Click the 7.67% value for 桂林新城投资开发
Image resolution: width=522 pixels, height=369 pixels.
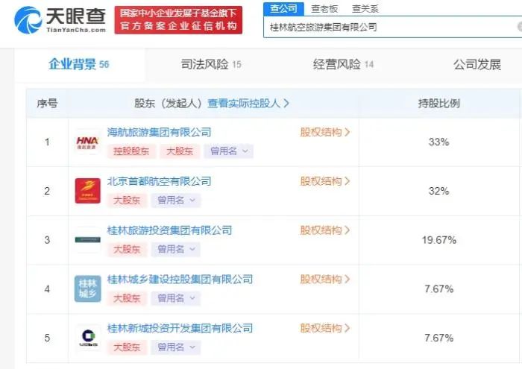click(438, 338)
